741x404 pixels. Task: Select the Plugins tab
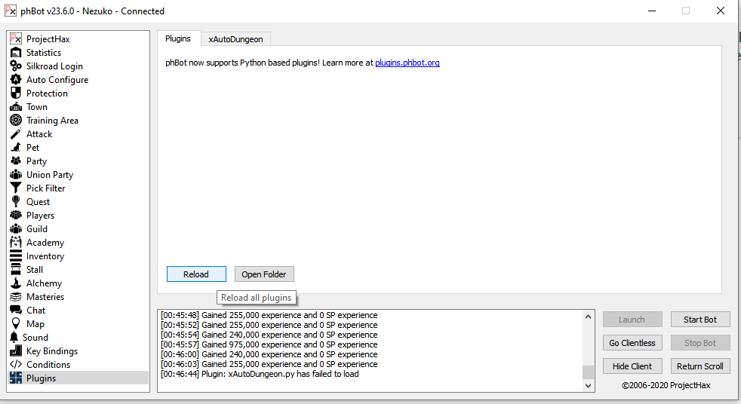coord(178,39)
